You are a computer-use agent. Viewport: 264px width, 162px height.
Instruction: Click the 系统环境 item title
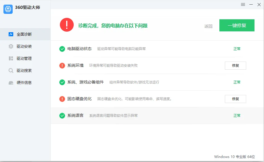coord(75,65)
